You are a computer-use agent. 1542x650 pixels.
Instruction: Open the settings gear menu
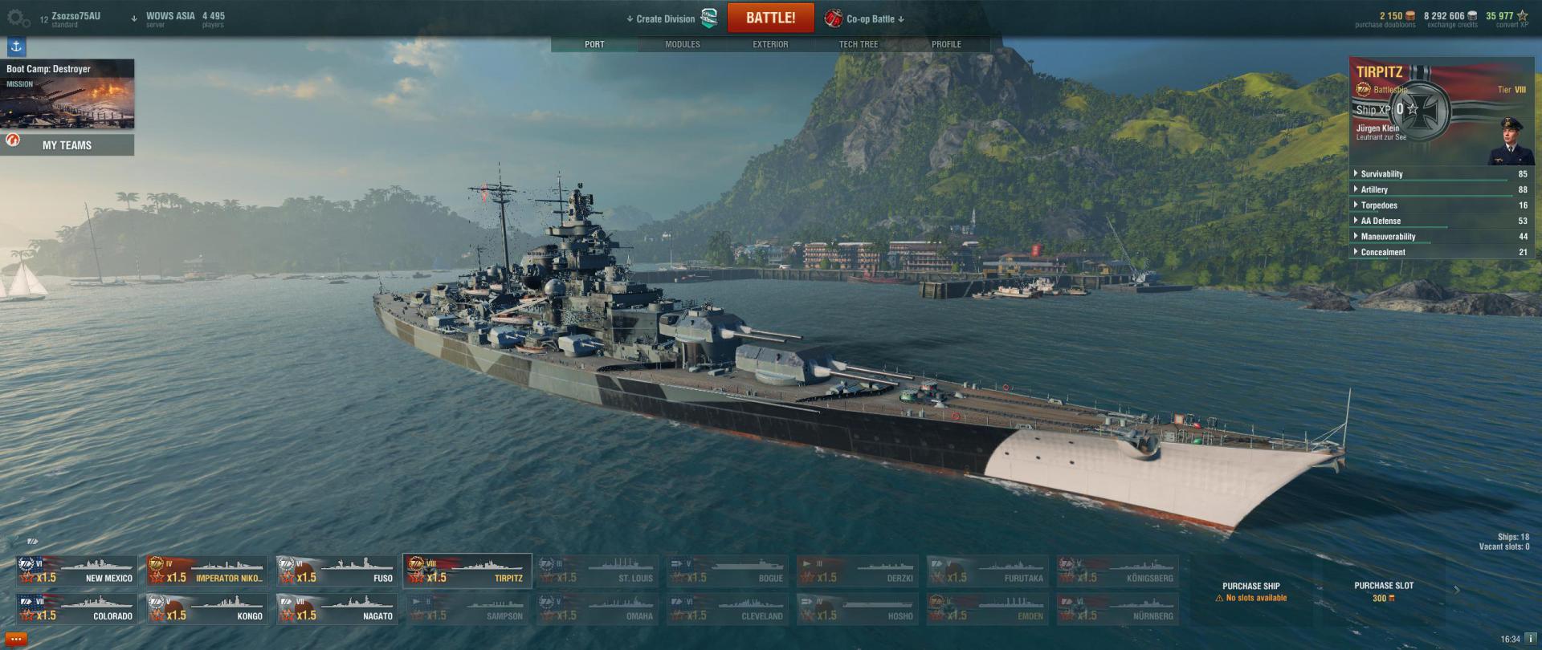point(18,18)
